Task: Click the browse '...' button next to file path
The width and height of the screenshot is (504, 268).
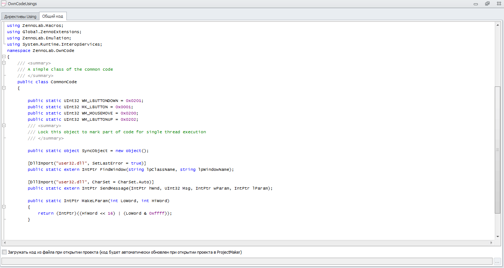Action: [x=497, y=261]
